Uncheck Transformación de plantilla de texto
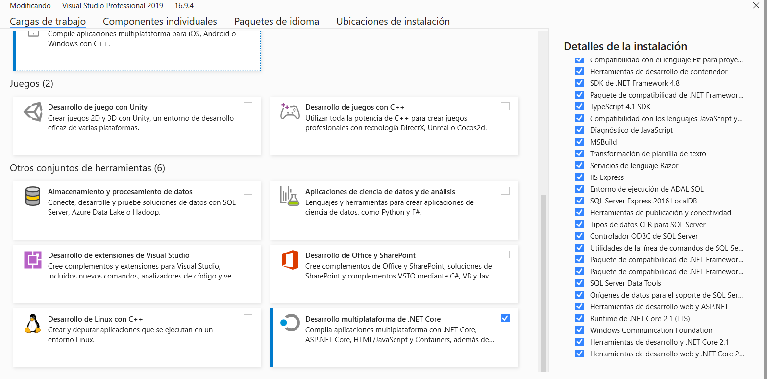767x379 pixels. click(x=580, y=154)
